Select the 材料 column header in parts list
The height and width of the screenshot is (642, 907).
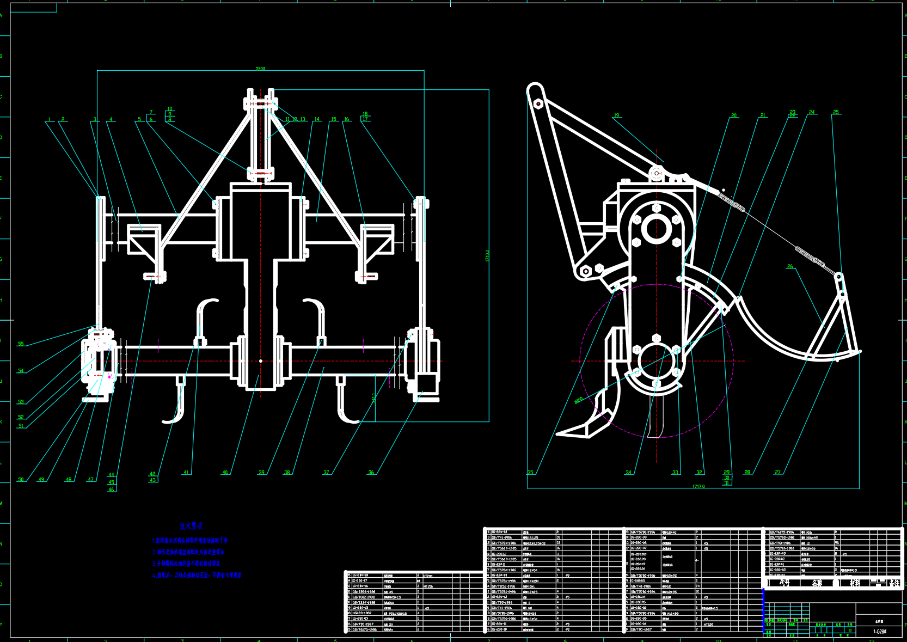pos(855,583)
